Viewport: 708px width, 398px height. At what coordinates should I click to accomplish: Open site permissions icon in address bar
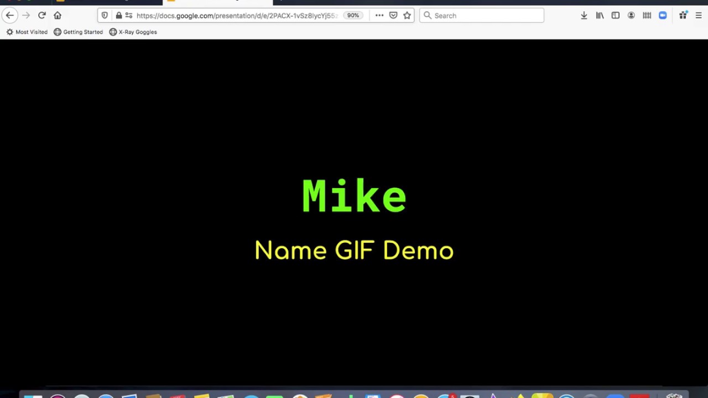(x=129, y=15)
